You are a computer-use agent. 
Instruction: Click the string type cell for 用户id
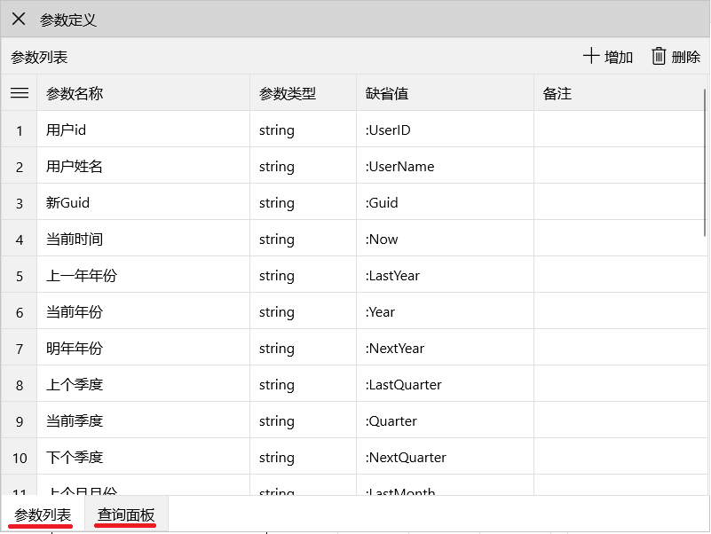[x=303, y=130]
